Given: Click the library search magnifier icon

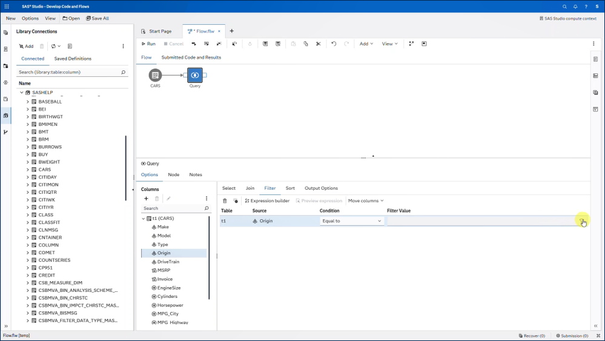Looking at the screenshot, I should pyautogui.click(x=123, y=72).
